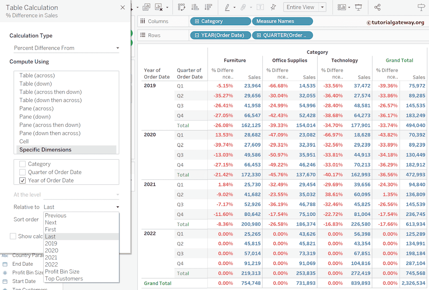Click the YEAR(Order Date) pill in Rows
Image resolution: width=429 pixels, height=290 pixels.
(x=220, y=35)
